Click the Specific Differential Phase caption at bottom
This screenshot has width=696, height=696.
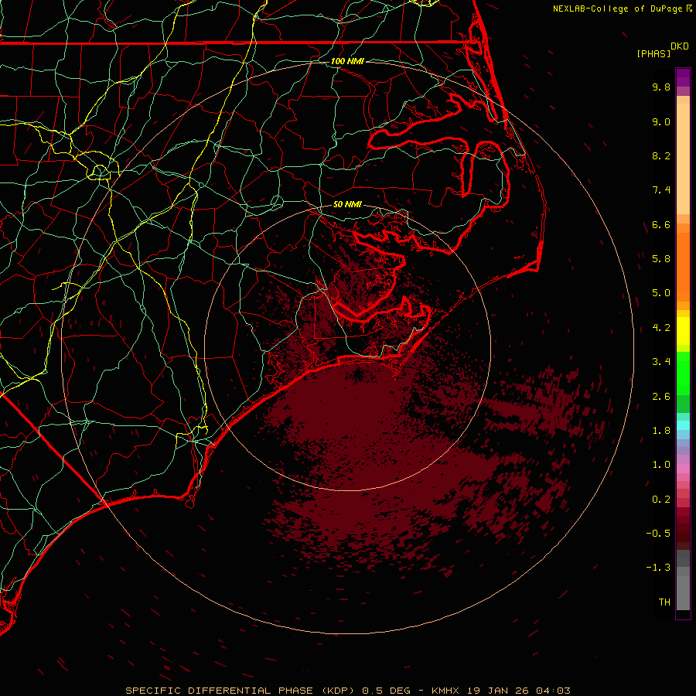[348, 691]
